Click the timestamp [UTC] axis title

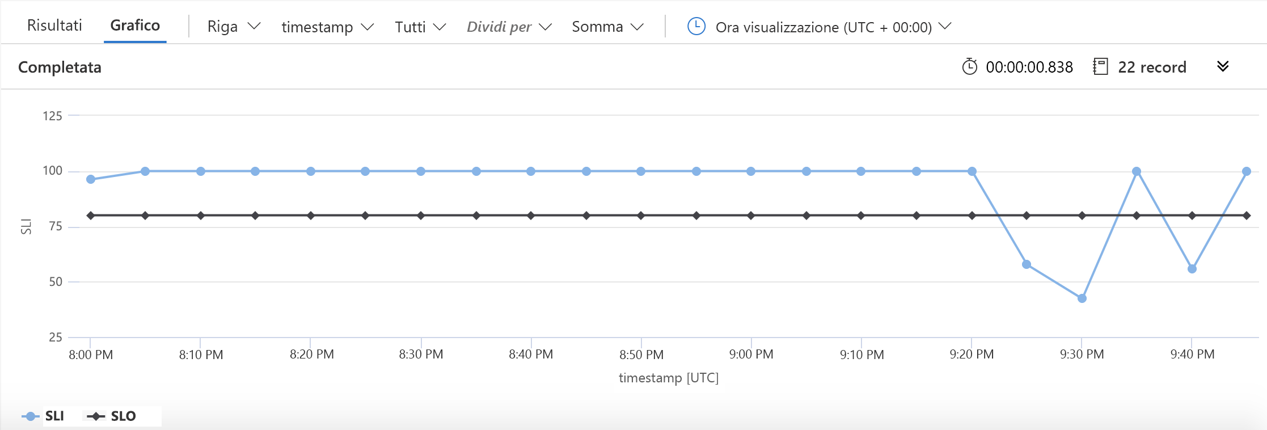[669, 378]
